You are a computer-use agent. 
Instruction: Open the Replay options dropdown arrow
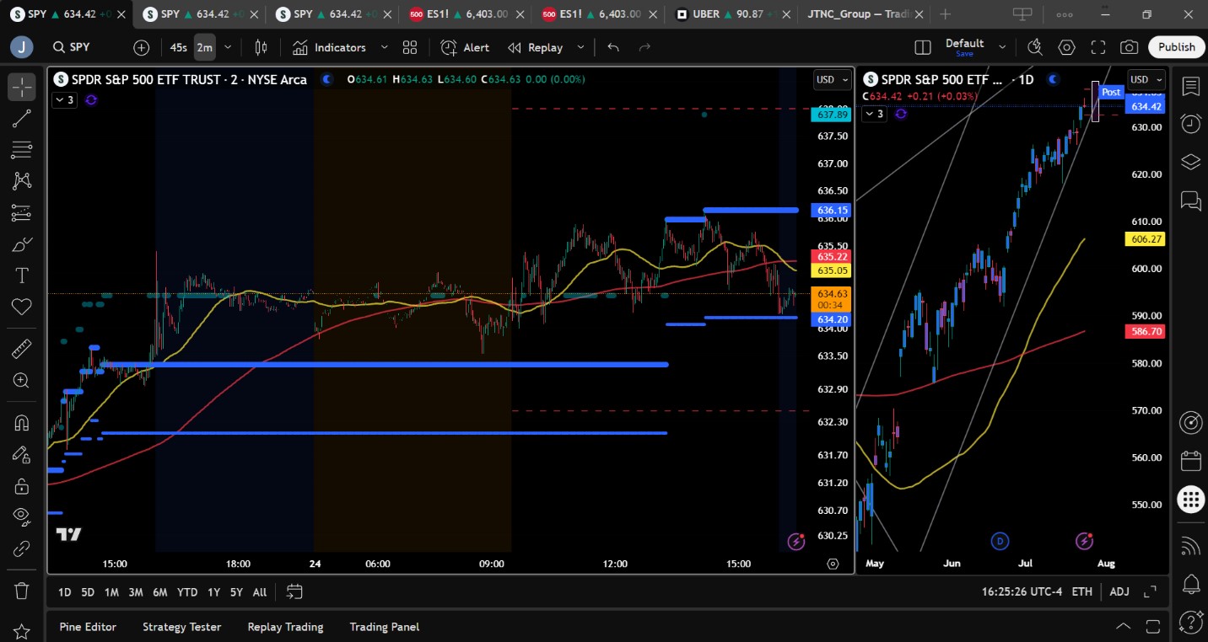pyautogui.click(x=580, y=48)
